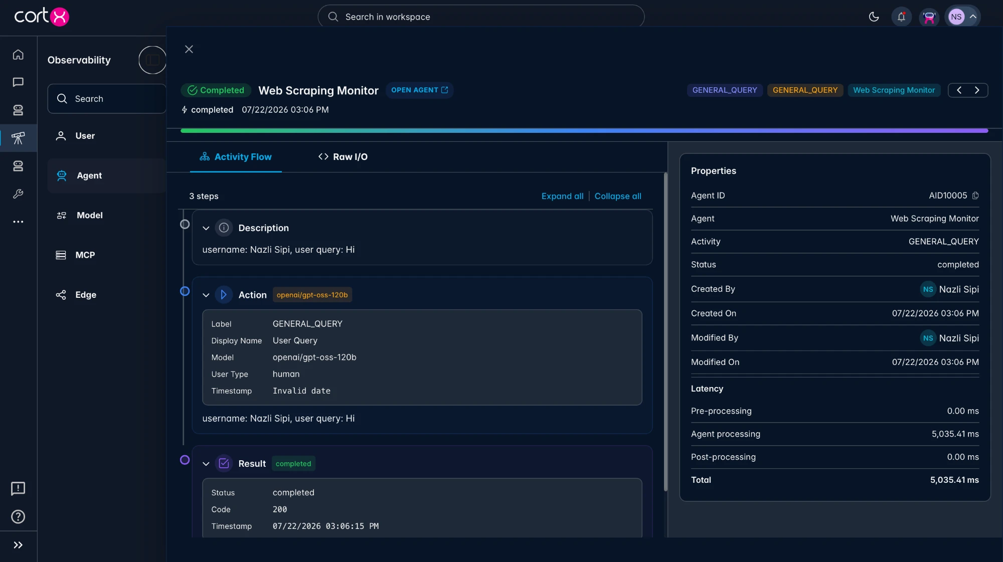Select the observability telescope icon
Viewport: 1003px width, 562px height.
point(18,138)
